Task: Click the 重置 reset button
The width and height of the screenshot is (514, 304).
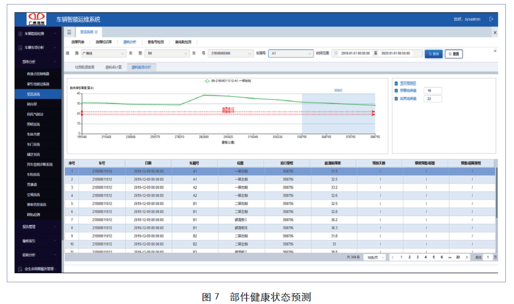Action: point(453,54)
